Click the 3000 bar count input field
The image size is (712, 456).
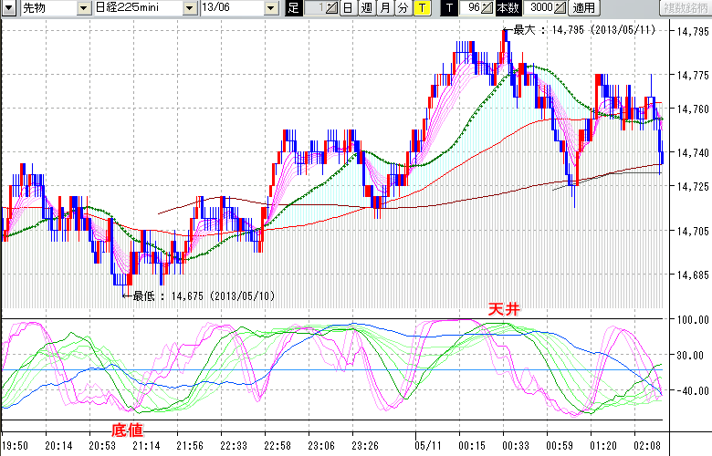click(x=537, y=8)
